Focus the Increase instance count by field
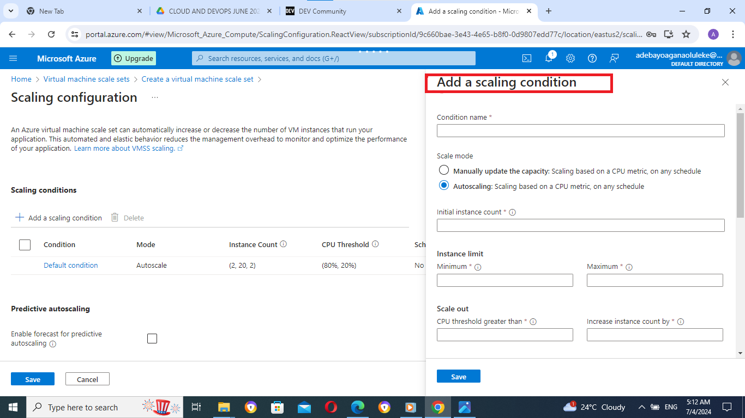The height and width of the screenshot is (418, 745). point(655,335)
